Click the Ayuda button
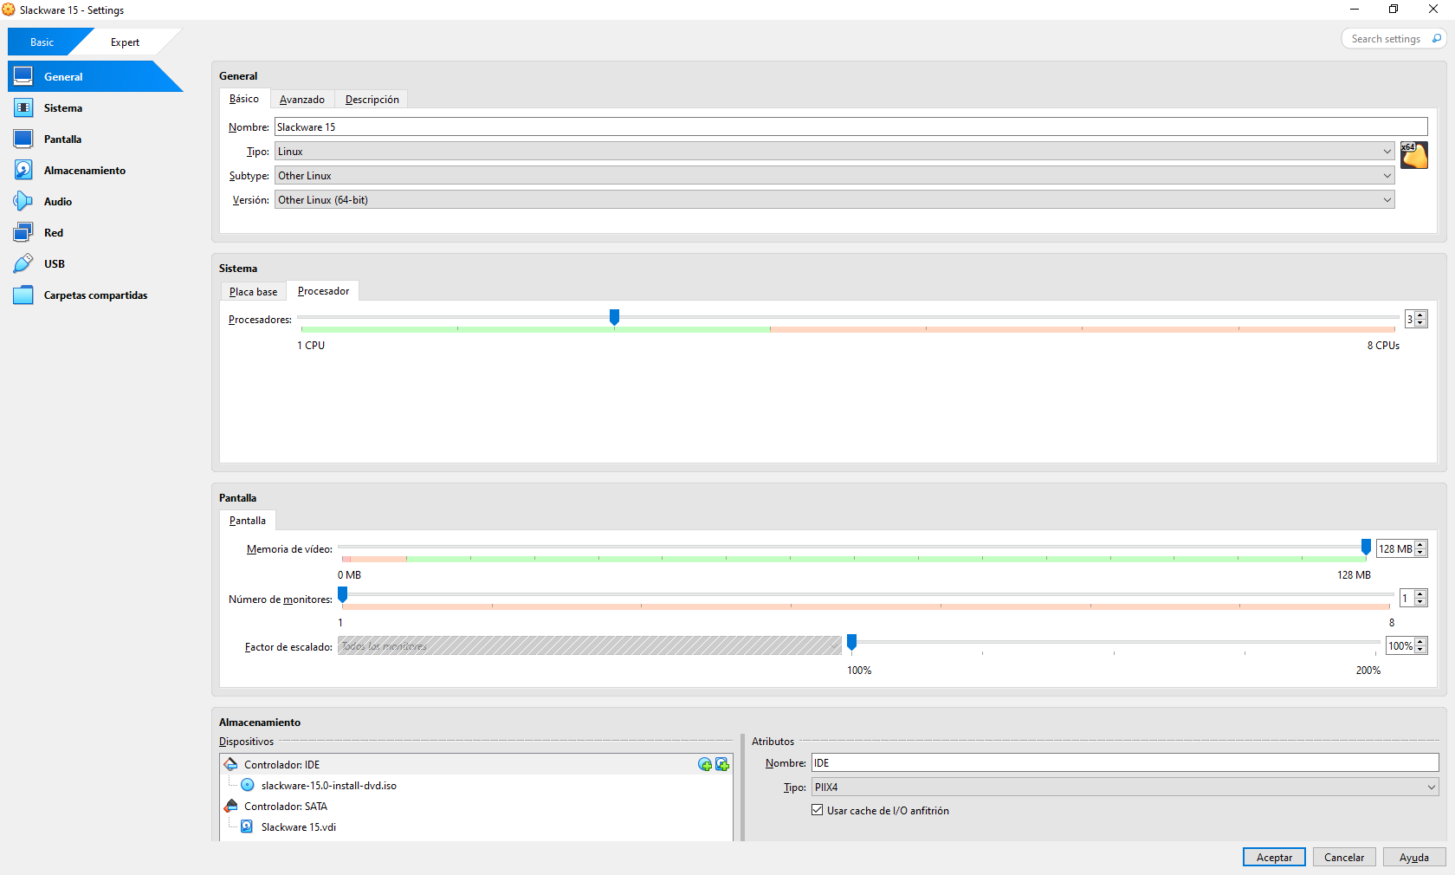This screenshot has height=875, width=1455. point(1414,857)
